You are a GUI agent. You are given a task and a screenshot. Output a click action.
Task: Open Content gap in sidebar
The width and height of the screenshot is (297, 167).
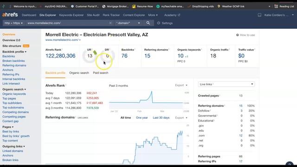(10, 121)
